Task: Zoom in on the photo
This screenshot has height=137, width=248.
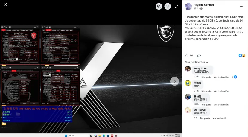Action: pos(159,6)
